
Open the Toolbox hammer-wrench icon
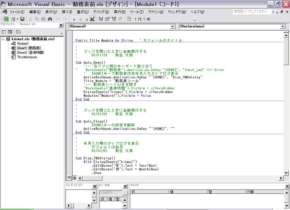[x=120, y=19]
